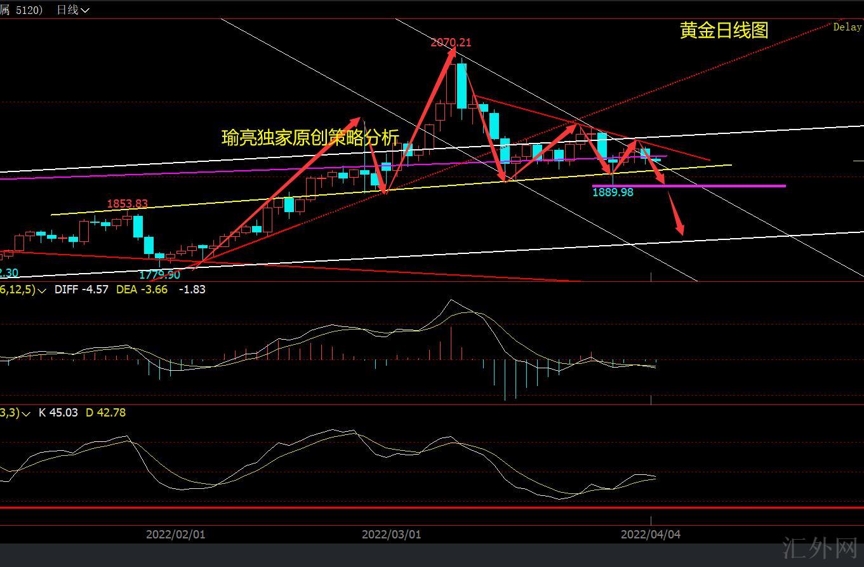864x567 pixels.
Task: Click the 2070.21 peak price label
Action: [x=451, y=43]
